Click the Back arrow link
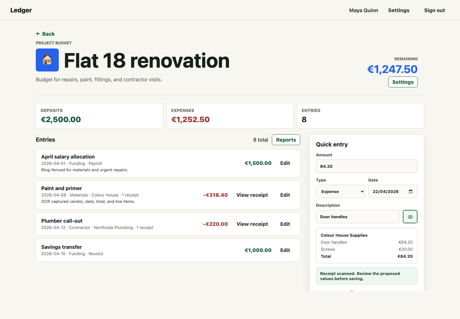Screen dimensions: 460x319 tap(45, 34)
